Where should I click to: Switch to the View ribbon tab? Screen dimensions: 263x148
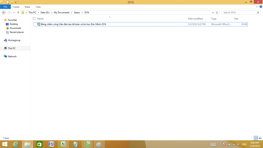click(x=38, y=7)
